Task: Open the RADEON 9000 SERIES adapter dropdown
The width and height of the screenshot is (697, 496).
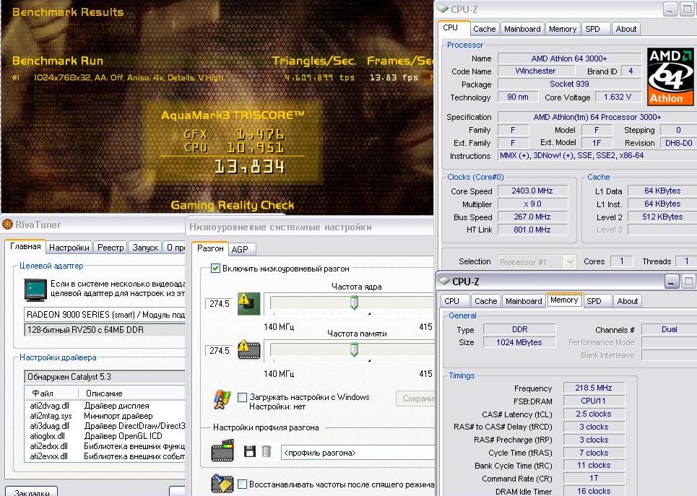Action: pyautogui.click(x=105, y=315)
